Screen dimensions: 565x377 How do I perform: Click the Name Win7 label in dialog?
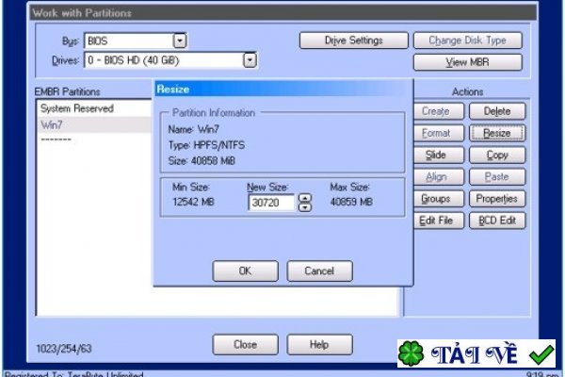[193, 129]
